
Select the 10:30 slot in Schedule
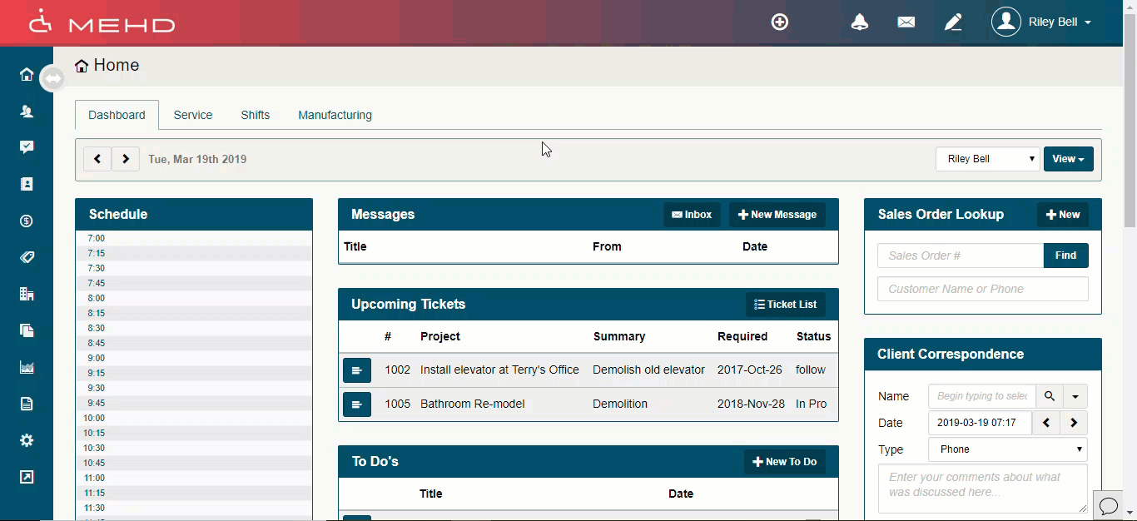point(194,448)
